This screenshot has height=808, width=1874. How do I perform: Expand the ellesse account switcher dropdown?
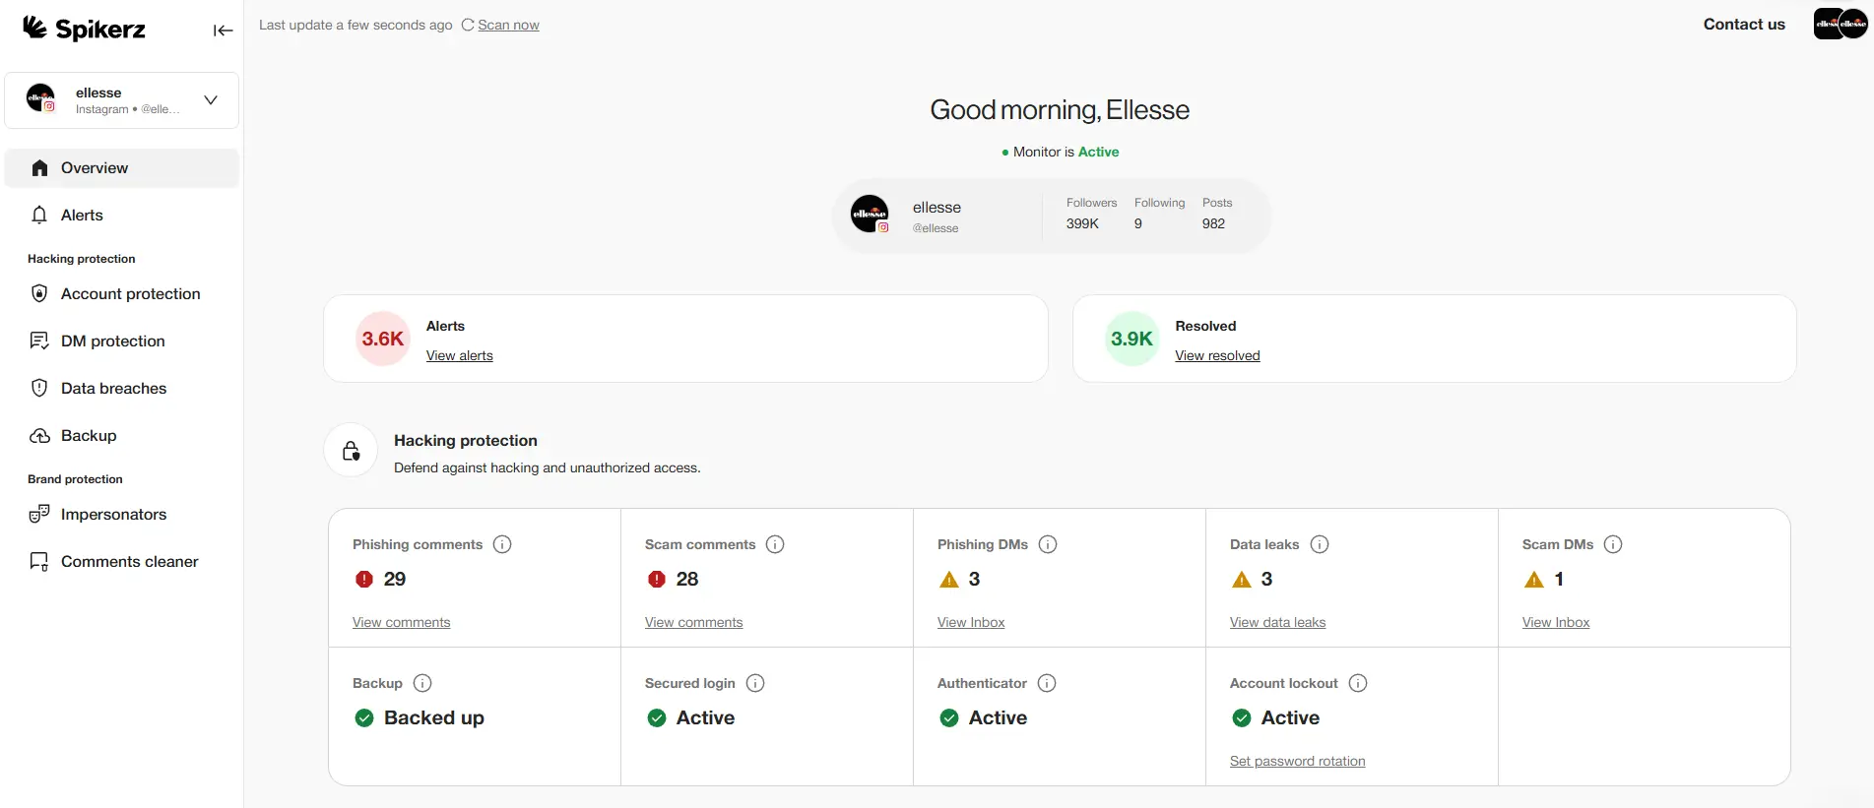pyautogui.click(x=211, y=100)
